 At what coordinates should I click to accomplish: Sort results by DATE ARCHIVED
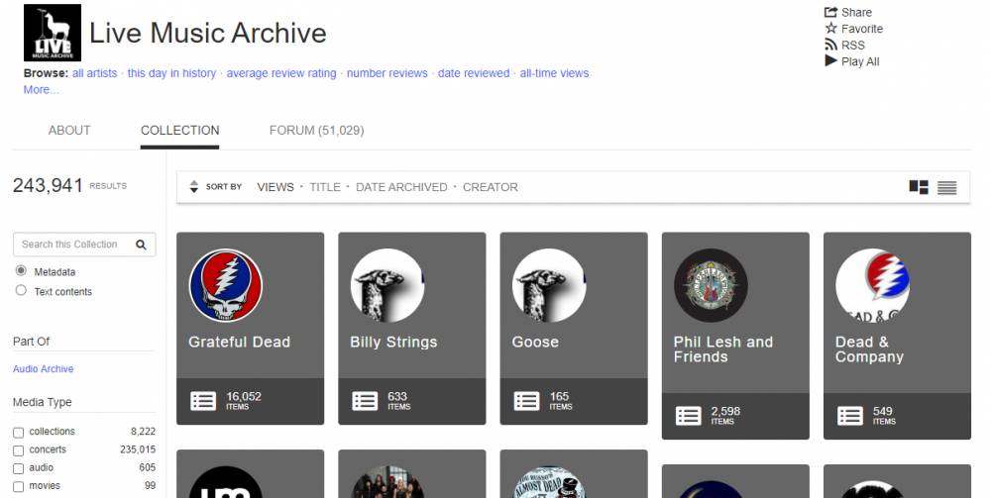click(x=401, y=187)
